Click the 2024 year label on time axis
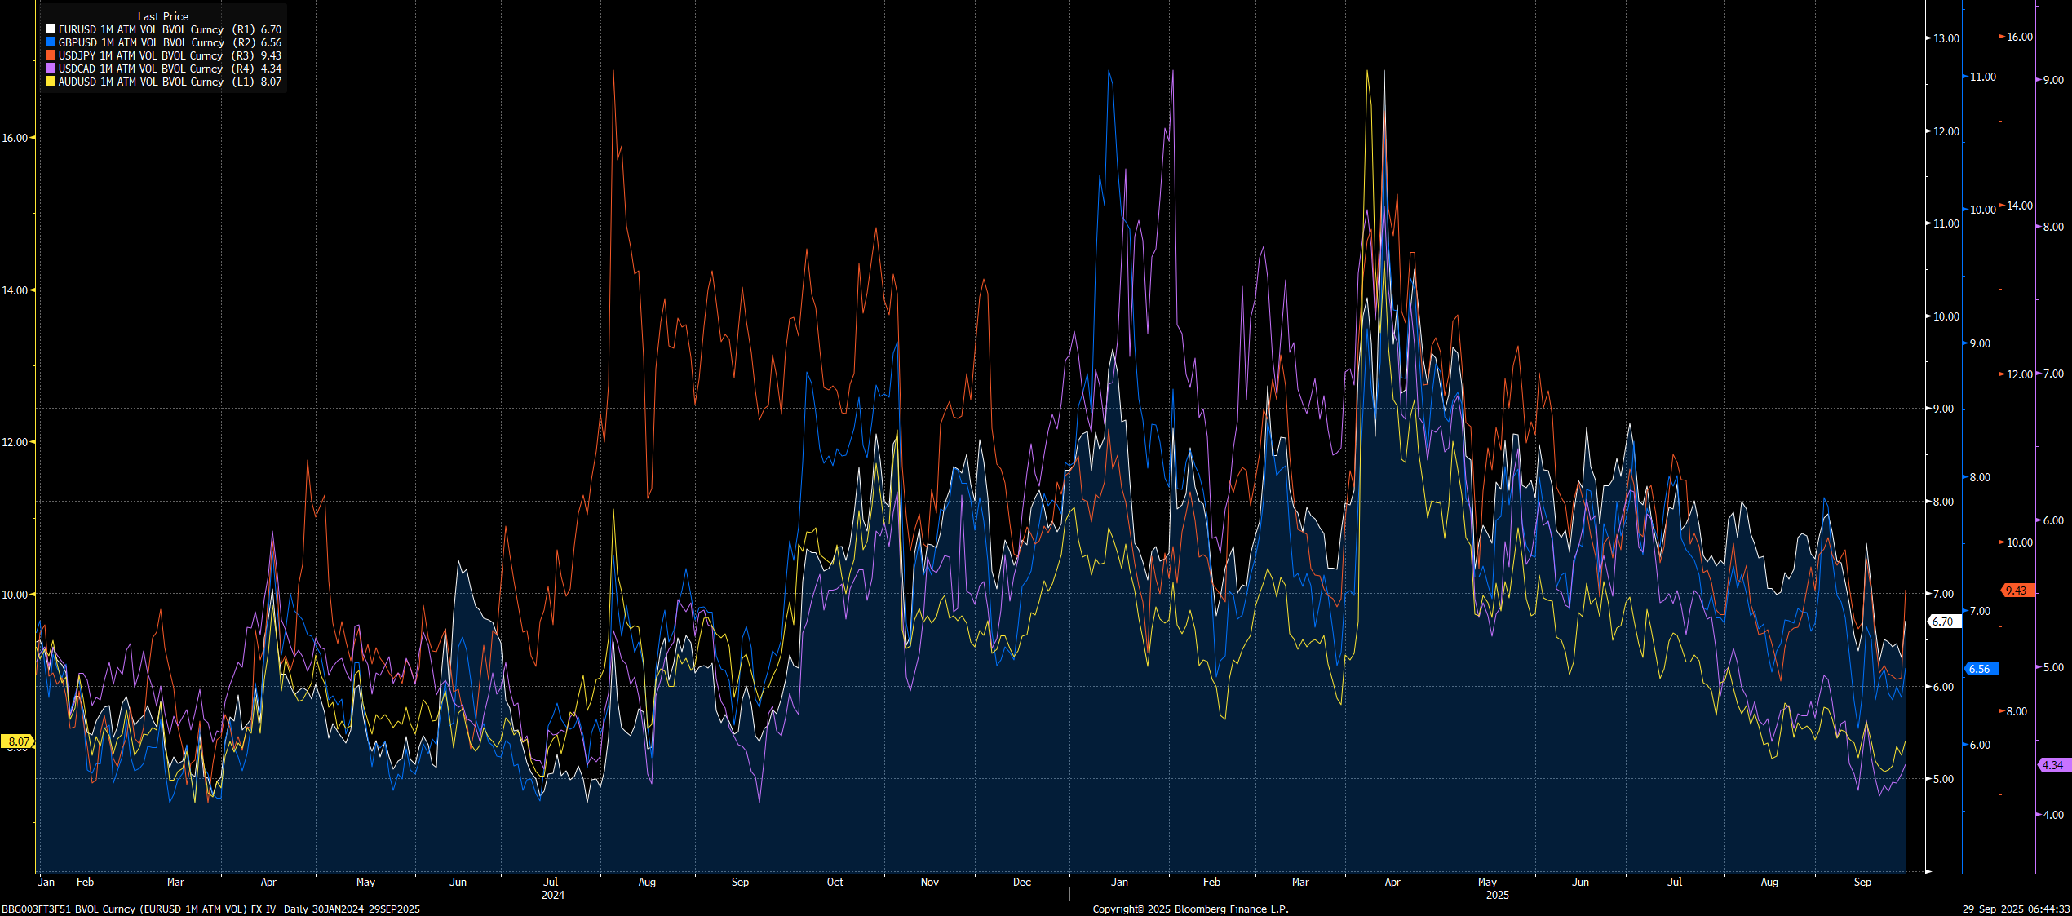 [x=552, y=895]
